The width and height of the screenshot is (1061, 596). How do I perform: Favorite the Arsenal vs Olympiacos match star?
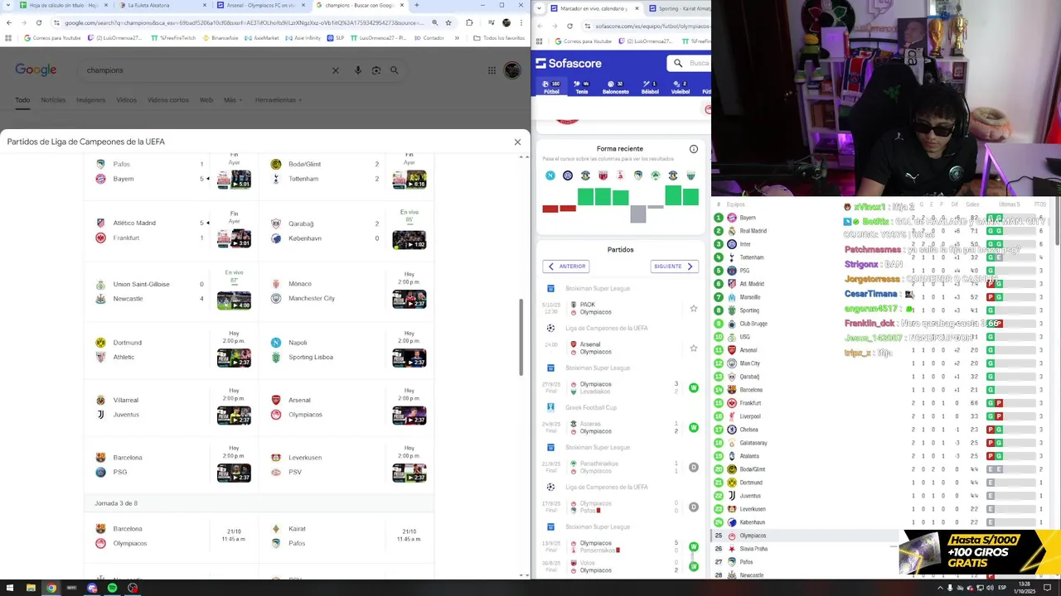pos(694,348)
